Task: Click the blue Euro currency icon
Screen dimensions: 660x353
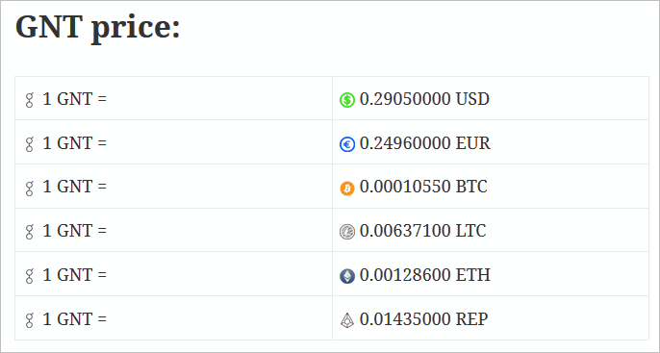Action: point(347,144)
